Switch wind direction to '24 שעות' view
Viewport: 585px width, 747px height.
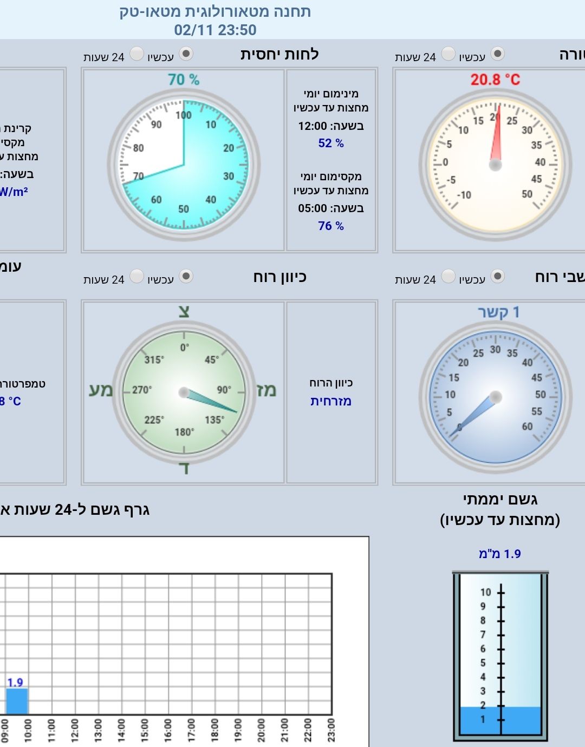[x=136, y=277]
